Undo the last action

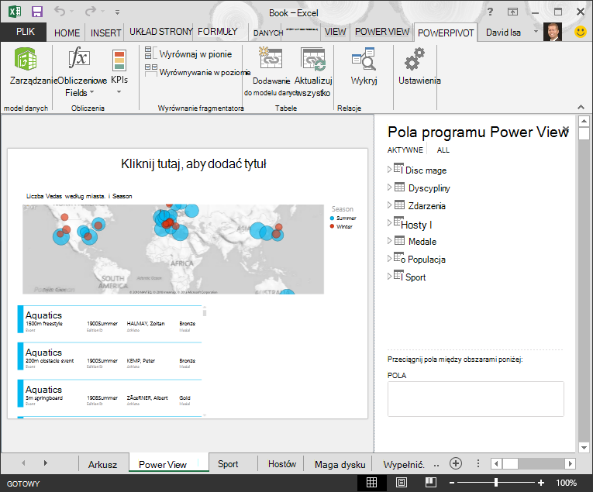click(x=60, y=12)
